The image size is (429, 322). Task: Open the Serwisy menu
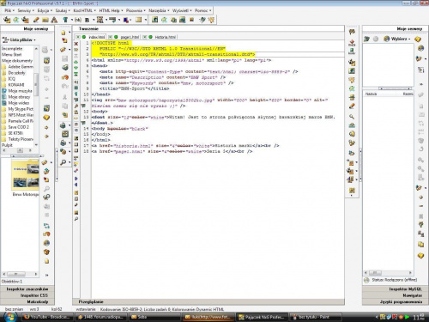click(x=26, y=10)
